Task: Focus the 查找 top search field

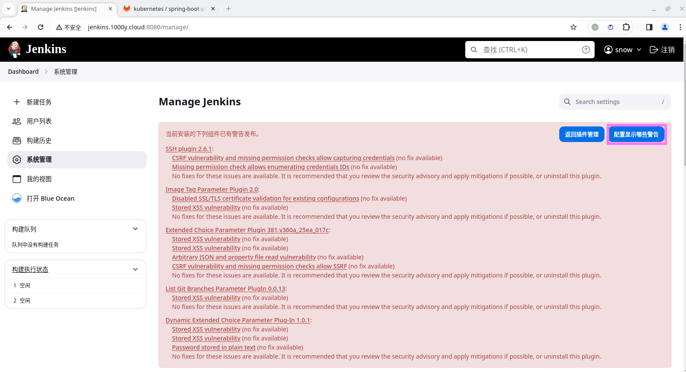Action: (x=530, y=50)
